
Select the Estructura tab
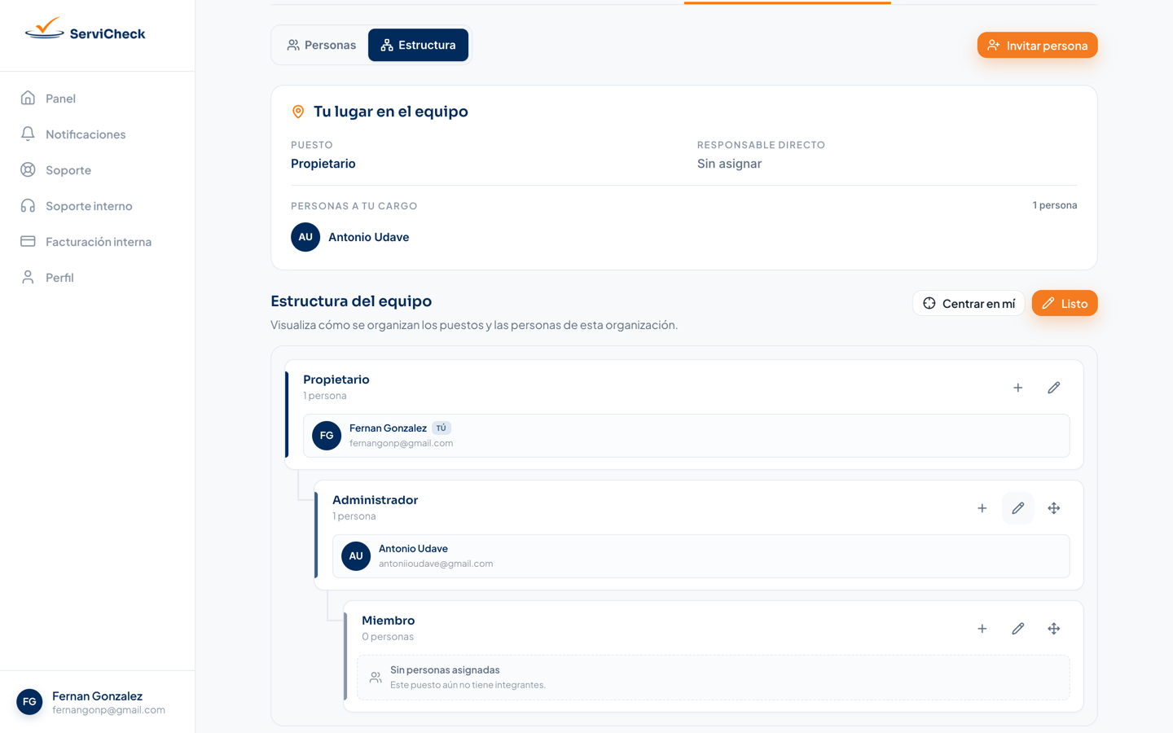pyautogui.click(x=418, y=45)
